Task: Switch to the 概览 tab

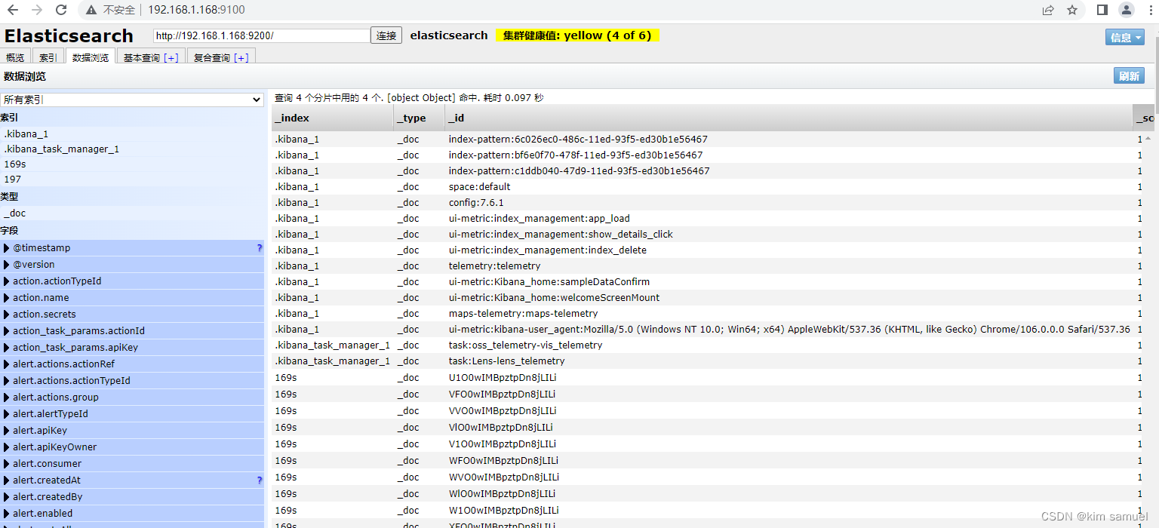Action: point(15,57)
